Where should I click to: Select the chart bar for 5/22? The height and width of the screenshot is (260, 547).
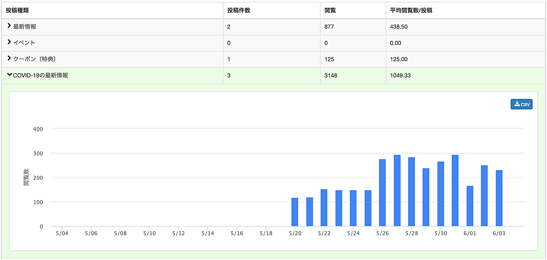click(324, 208)
